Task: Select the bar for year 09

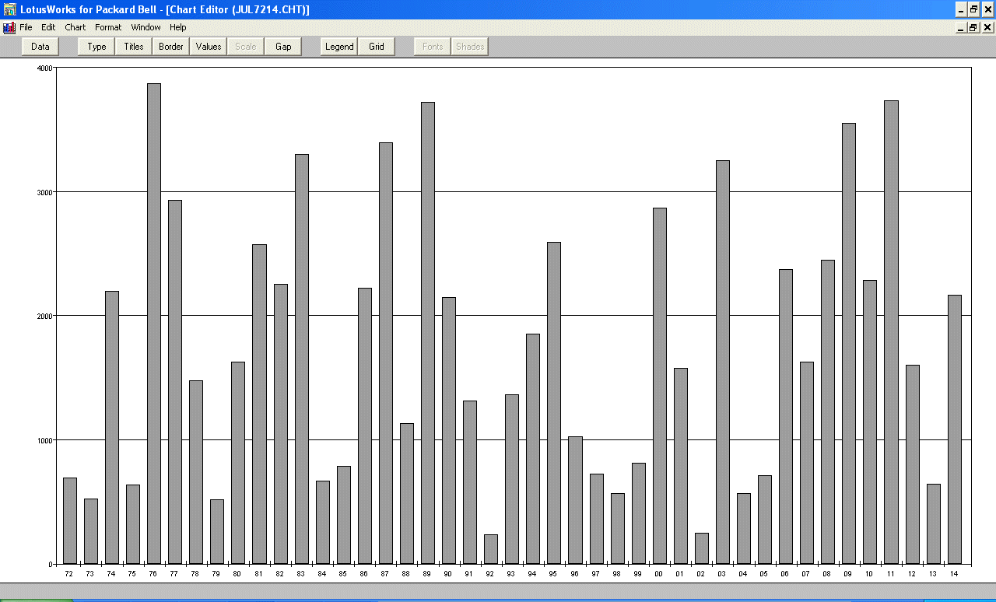Action: point(849,343)
